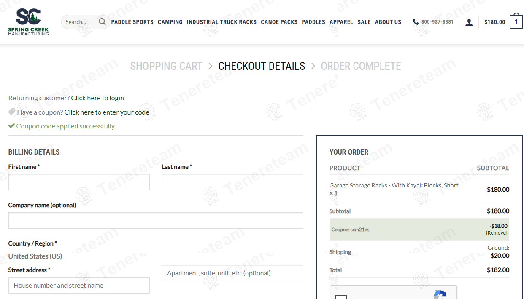
Task: Remove the scm21ns coupon
Action: [496, 232]
